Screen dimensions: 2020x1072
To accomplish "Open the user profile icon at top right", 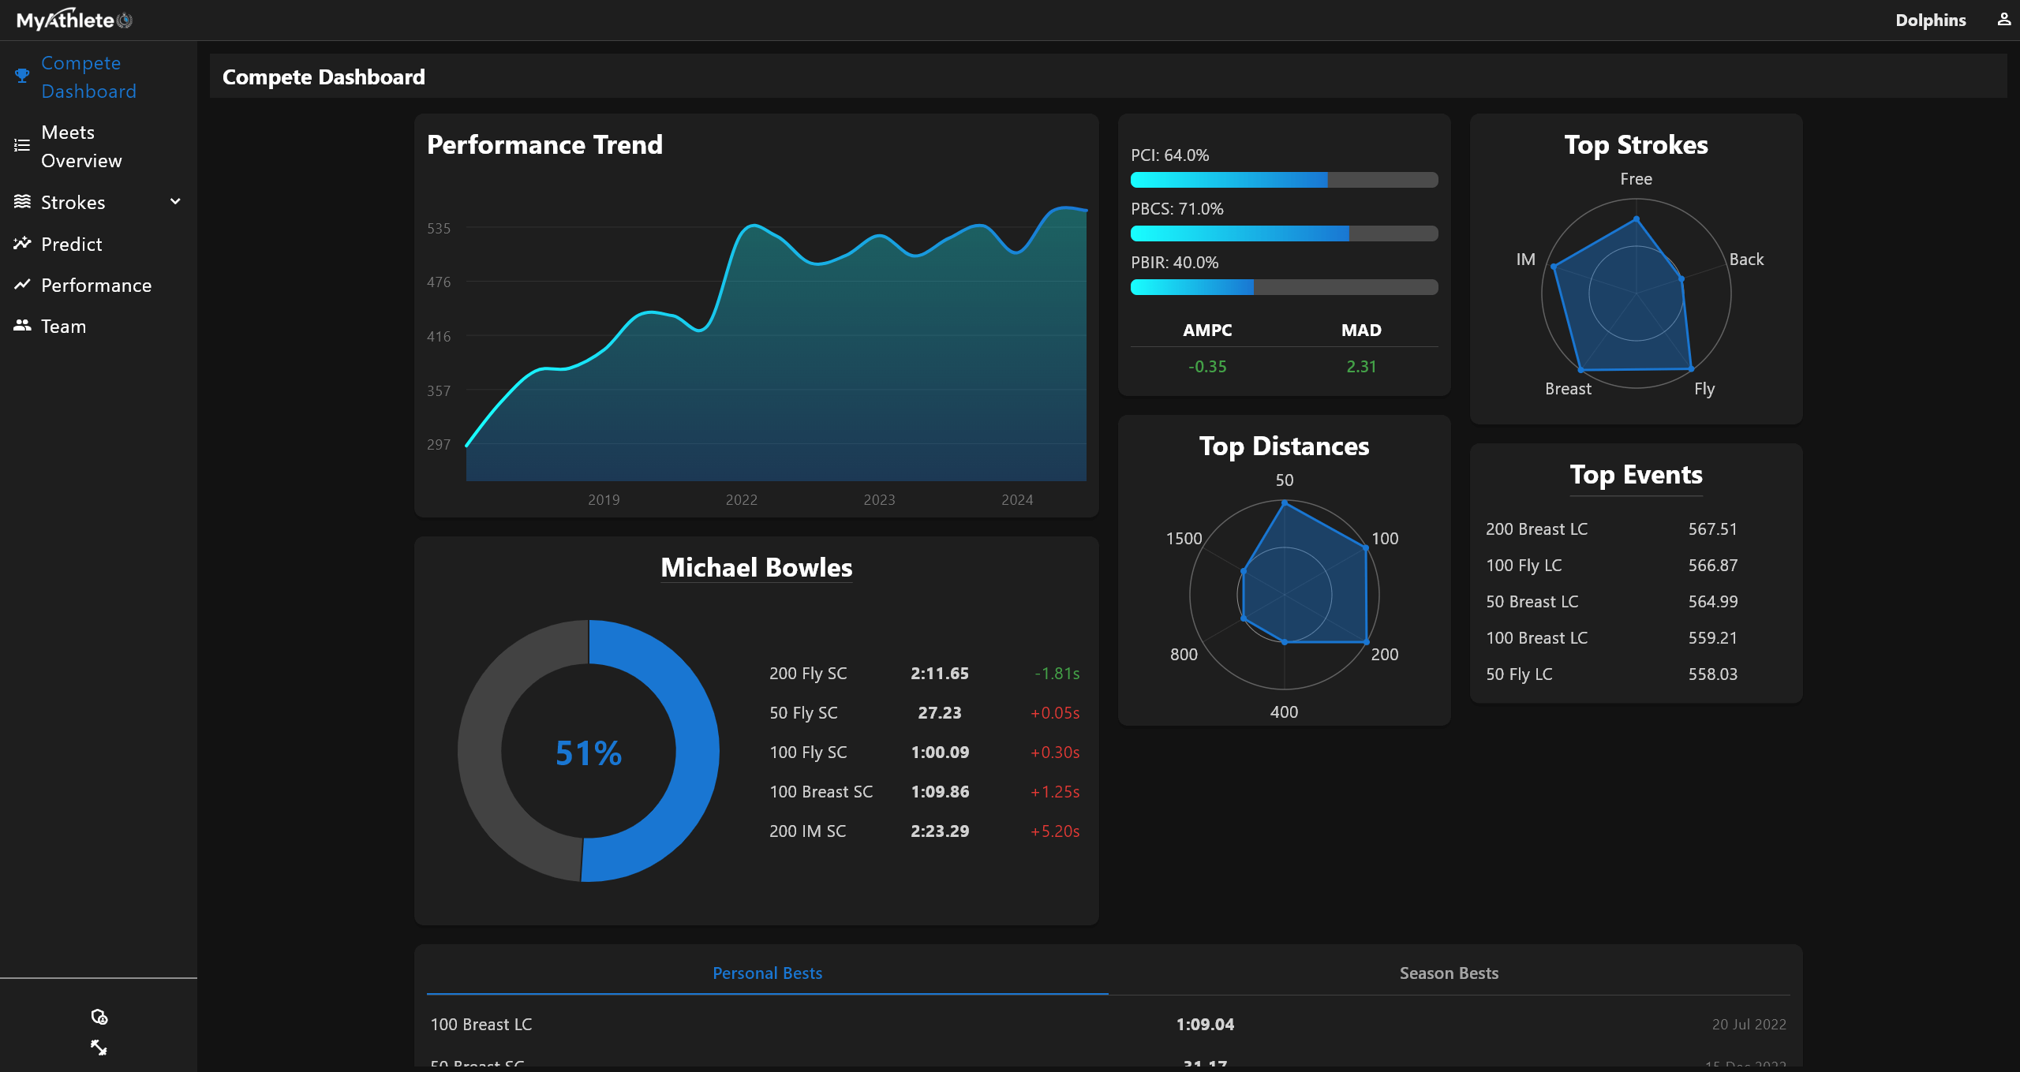I will (x=2005, y=20).
